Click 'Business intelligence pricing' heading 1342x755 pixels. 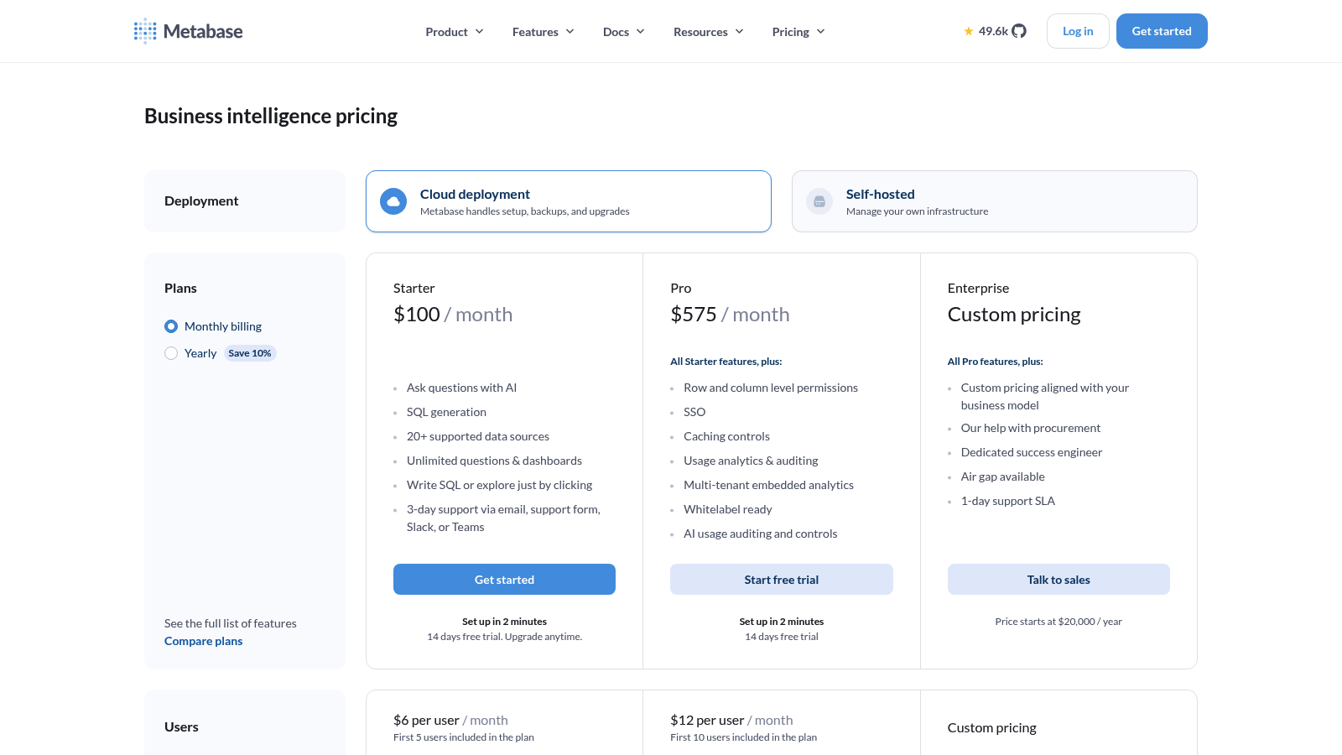click(x=271, y=116)
